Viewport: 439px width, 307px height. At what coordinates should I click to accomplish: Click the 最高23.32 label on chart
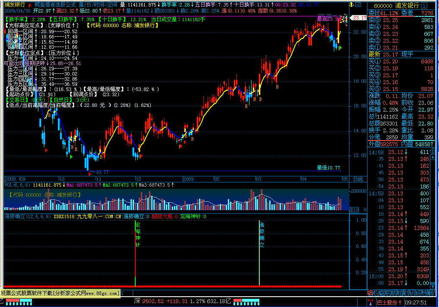(329, 19)
